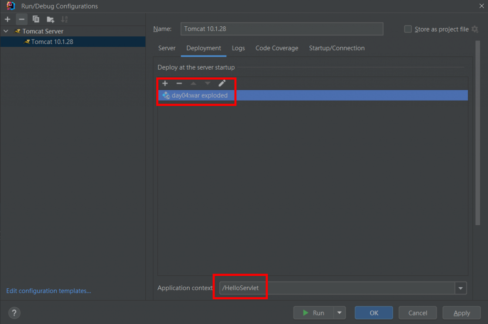
Task: Move deployment artifact up
Action: [x=193, y=83]
